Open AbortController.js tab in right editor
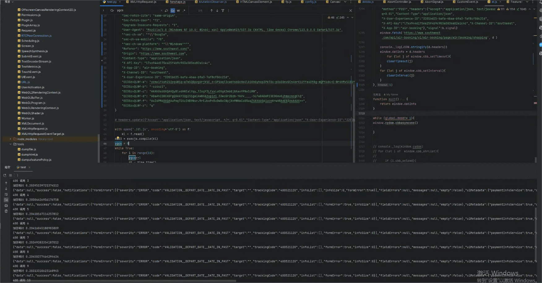This screenshot has width=542, height=283. click(397, 2)
